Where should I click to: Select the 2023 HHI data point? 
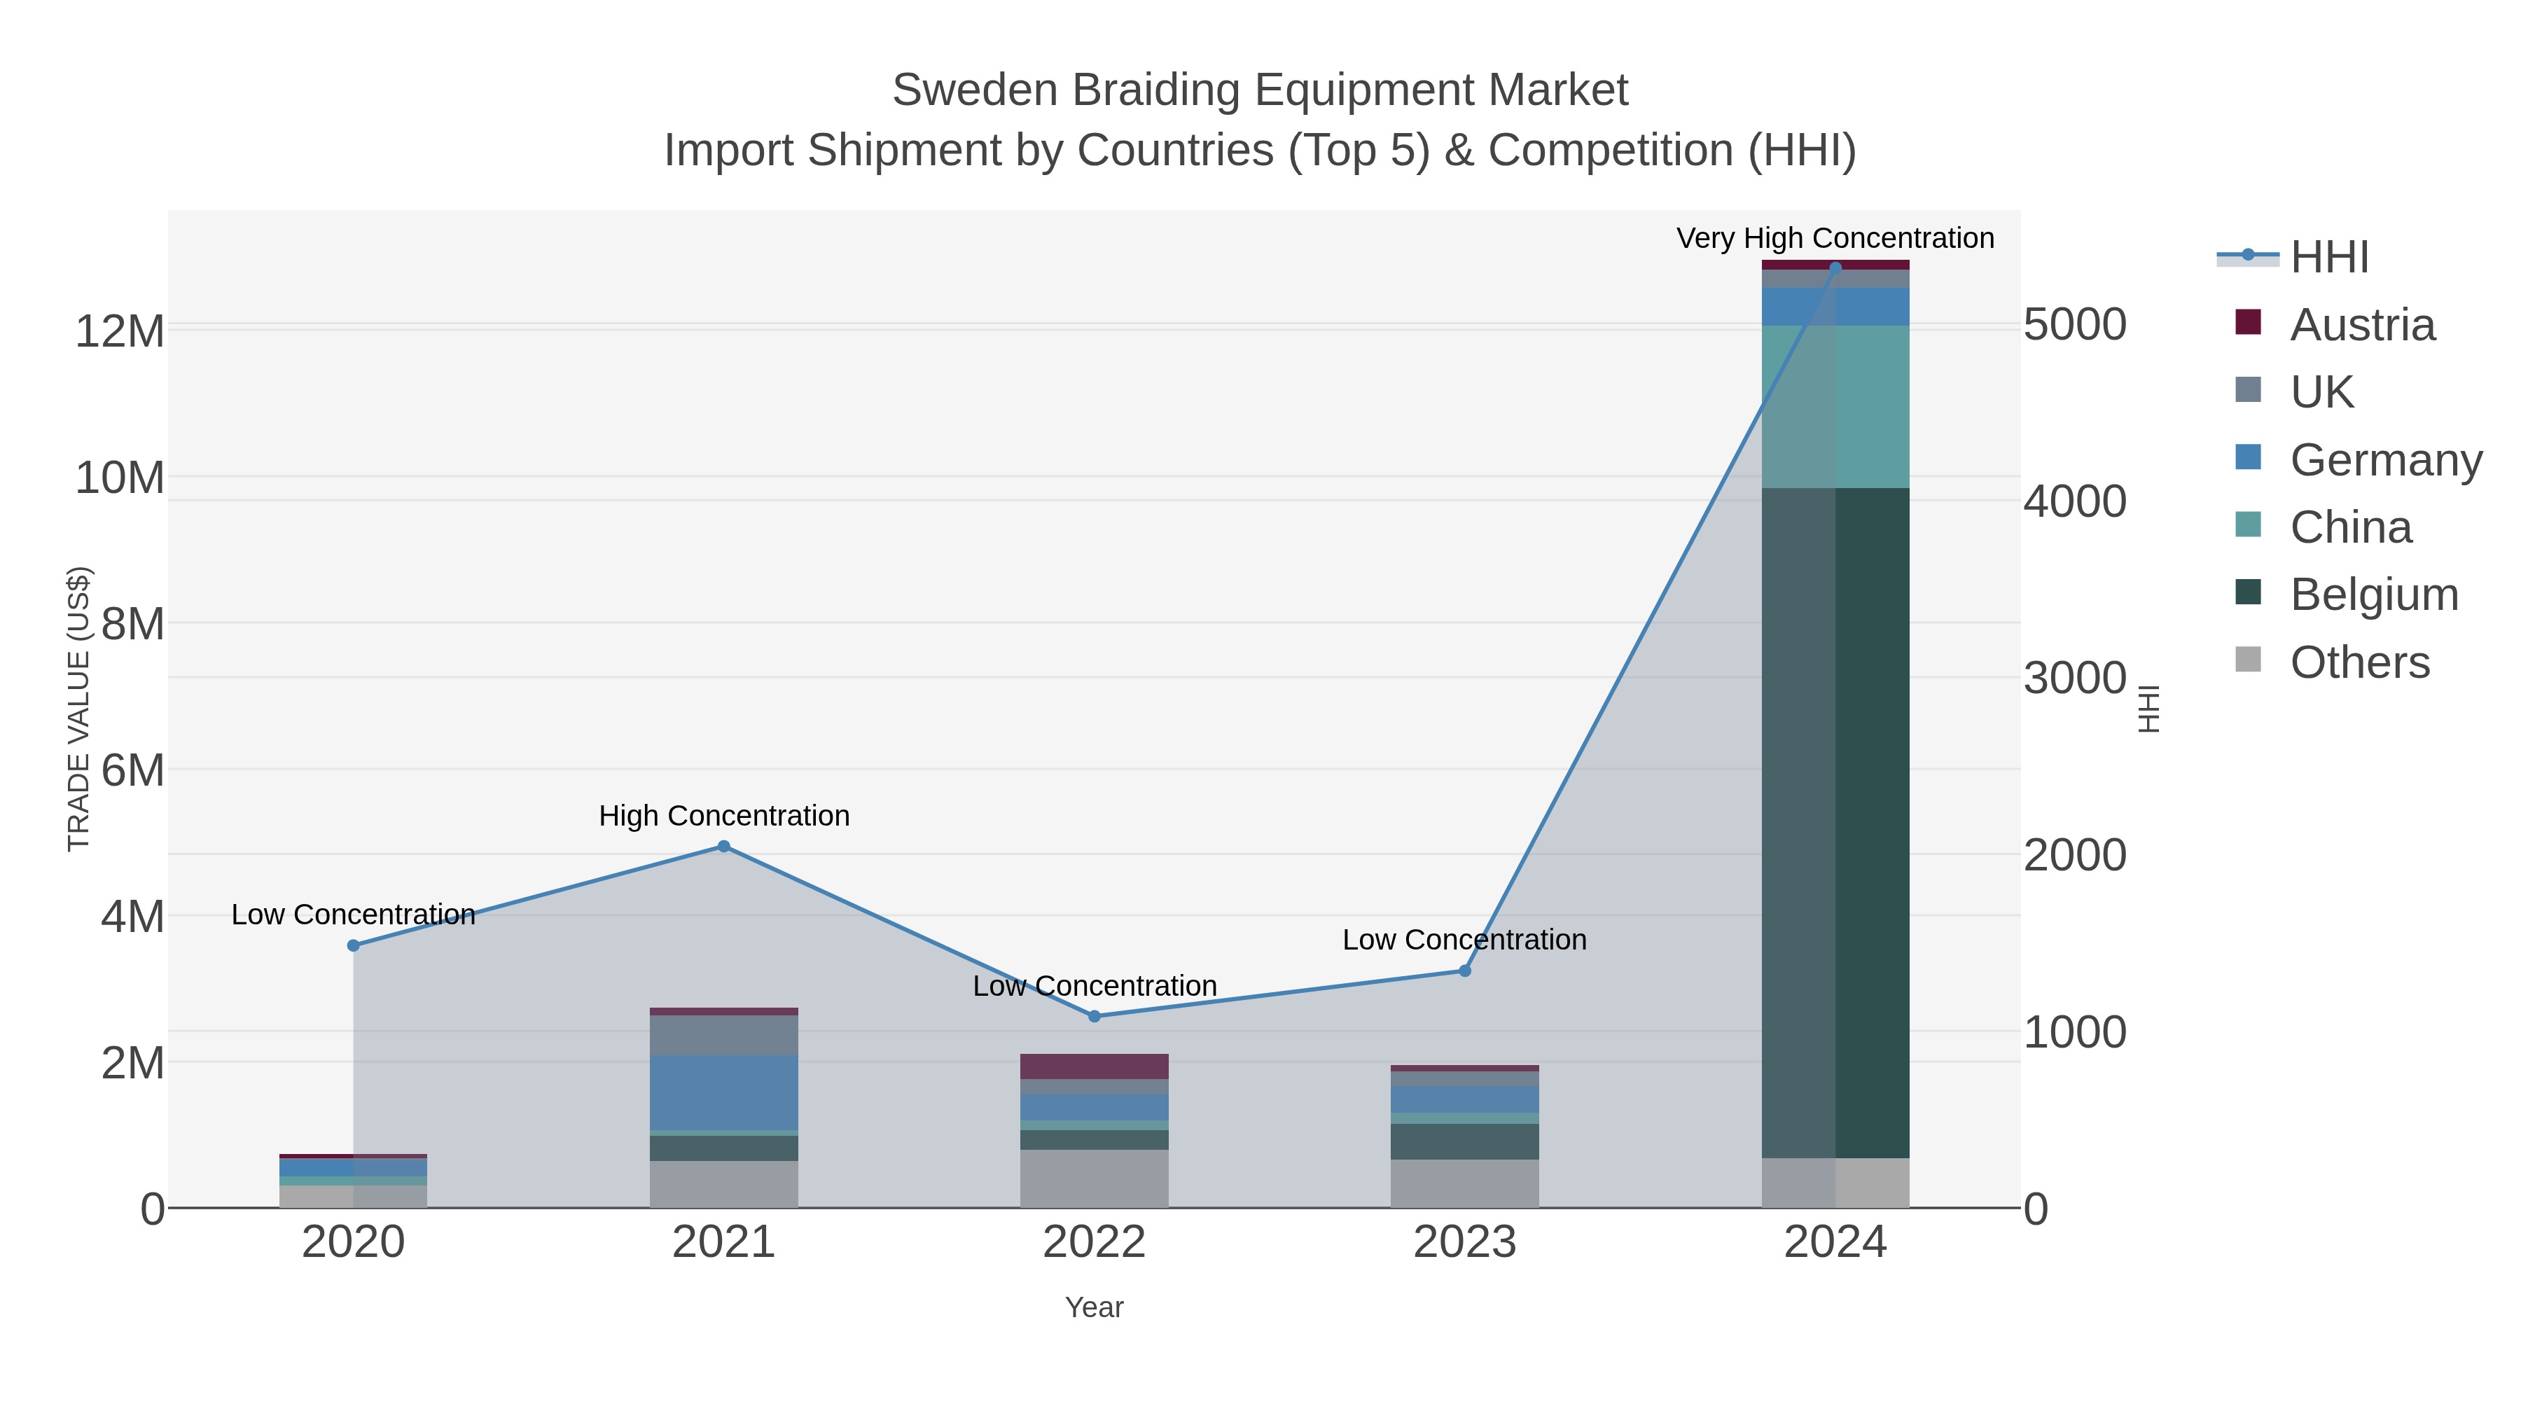click(1465, 971)
